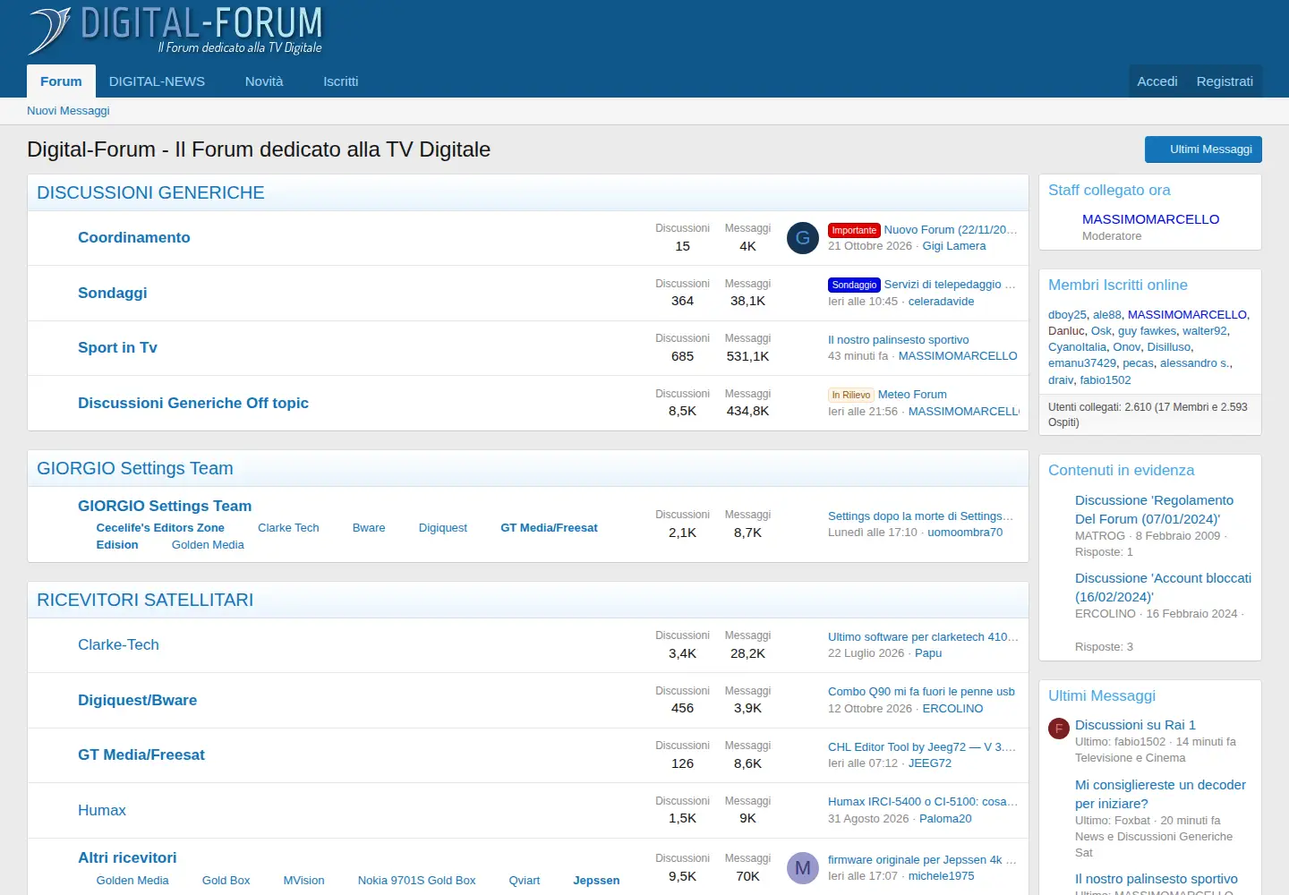
Task: Open the M avatar in Altri ricevitori row
Action: 803,868
